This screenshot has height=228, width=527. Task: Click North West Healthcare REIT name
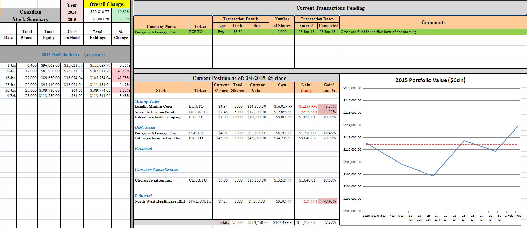(x=160, y=201)
